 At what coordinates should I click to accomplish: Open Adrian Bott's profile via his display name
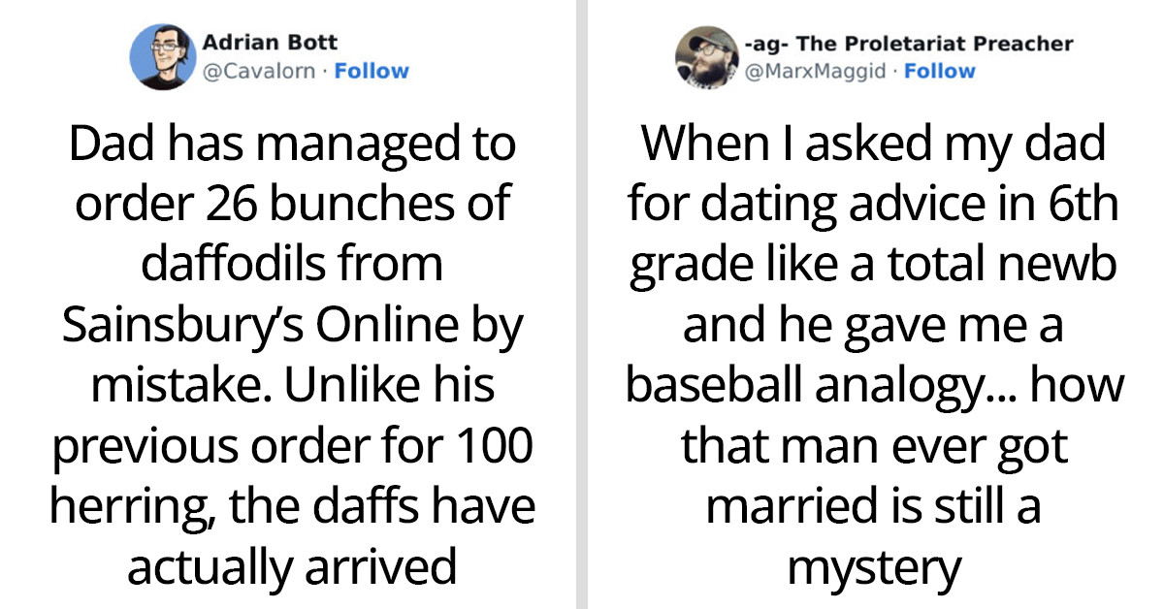click(268, 42)
